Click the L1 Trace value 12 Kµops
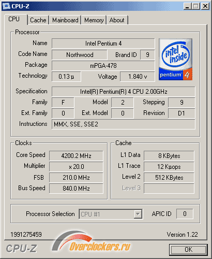Image resolution: width=212 pixels, height=259 pixels. 169,167
